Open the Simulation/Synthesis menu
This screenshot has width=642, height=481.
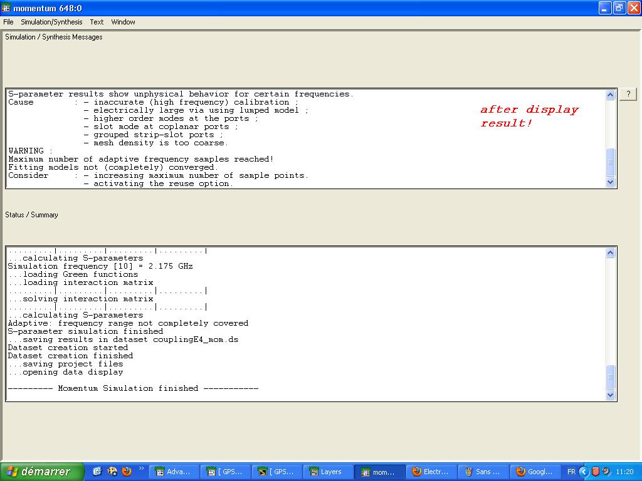pyautogui.click(x=51, y=22)
